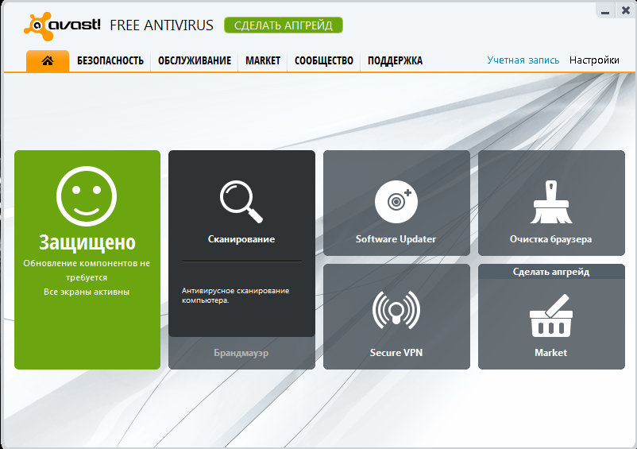This screenshot has width=637, height=449.
Task: Click the magnifying glass scan icon
Action: point(241,202)
